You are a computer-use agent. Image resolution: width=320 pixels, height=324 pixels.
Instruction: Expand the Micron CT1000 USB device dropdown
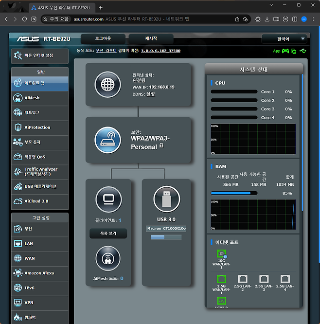166,228
